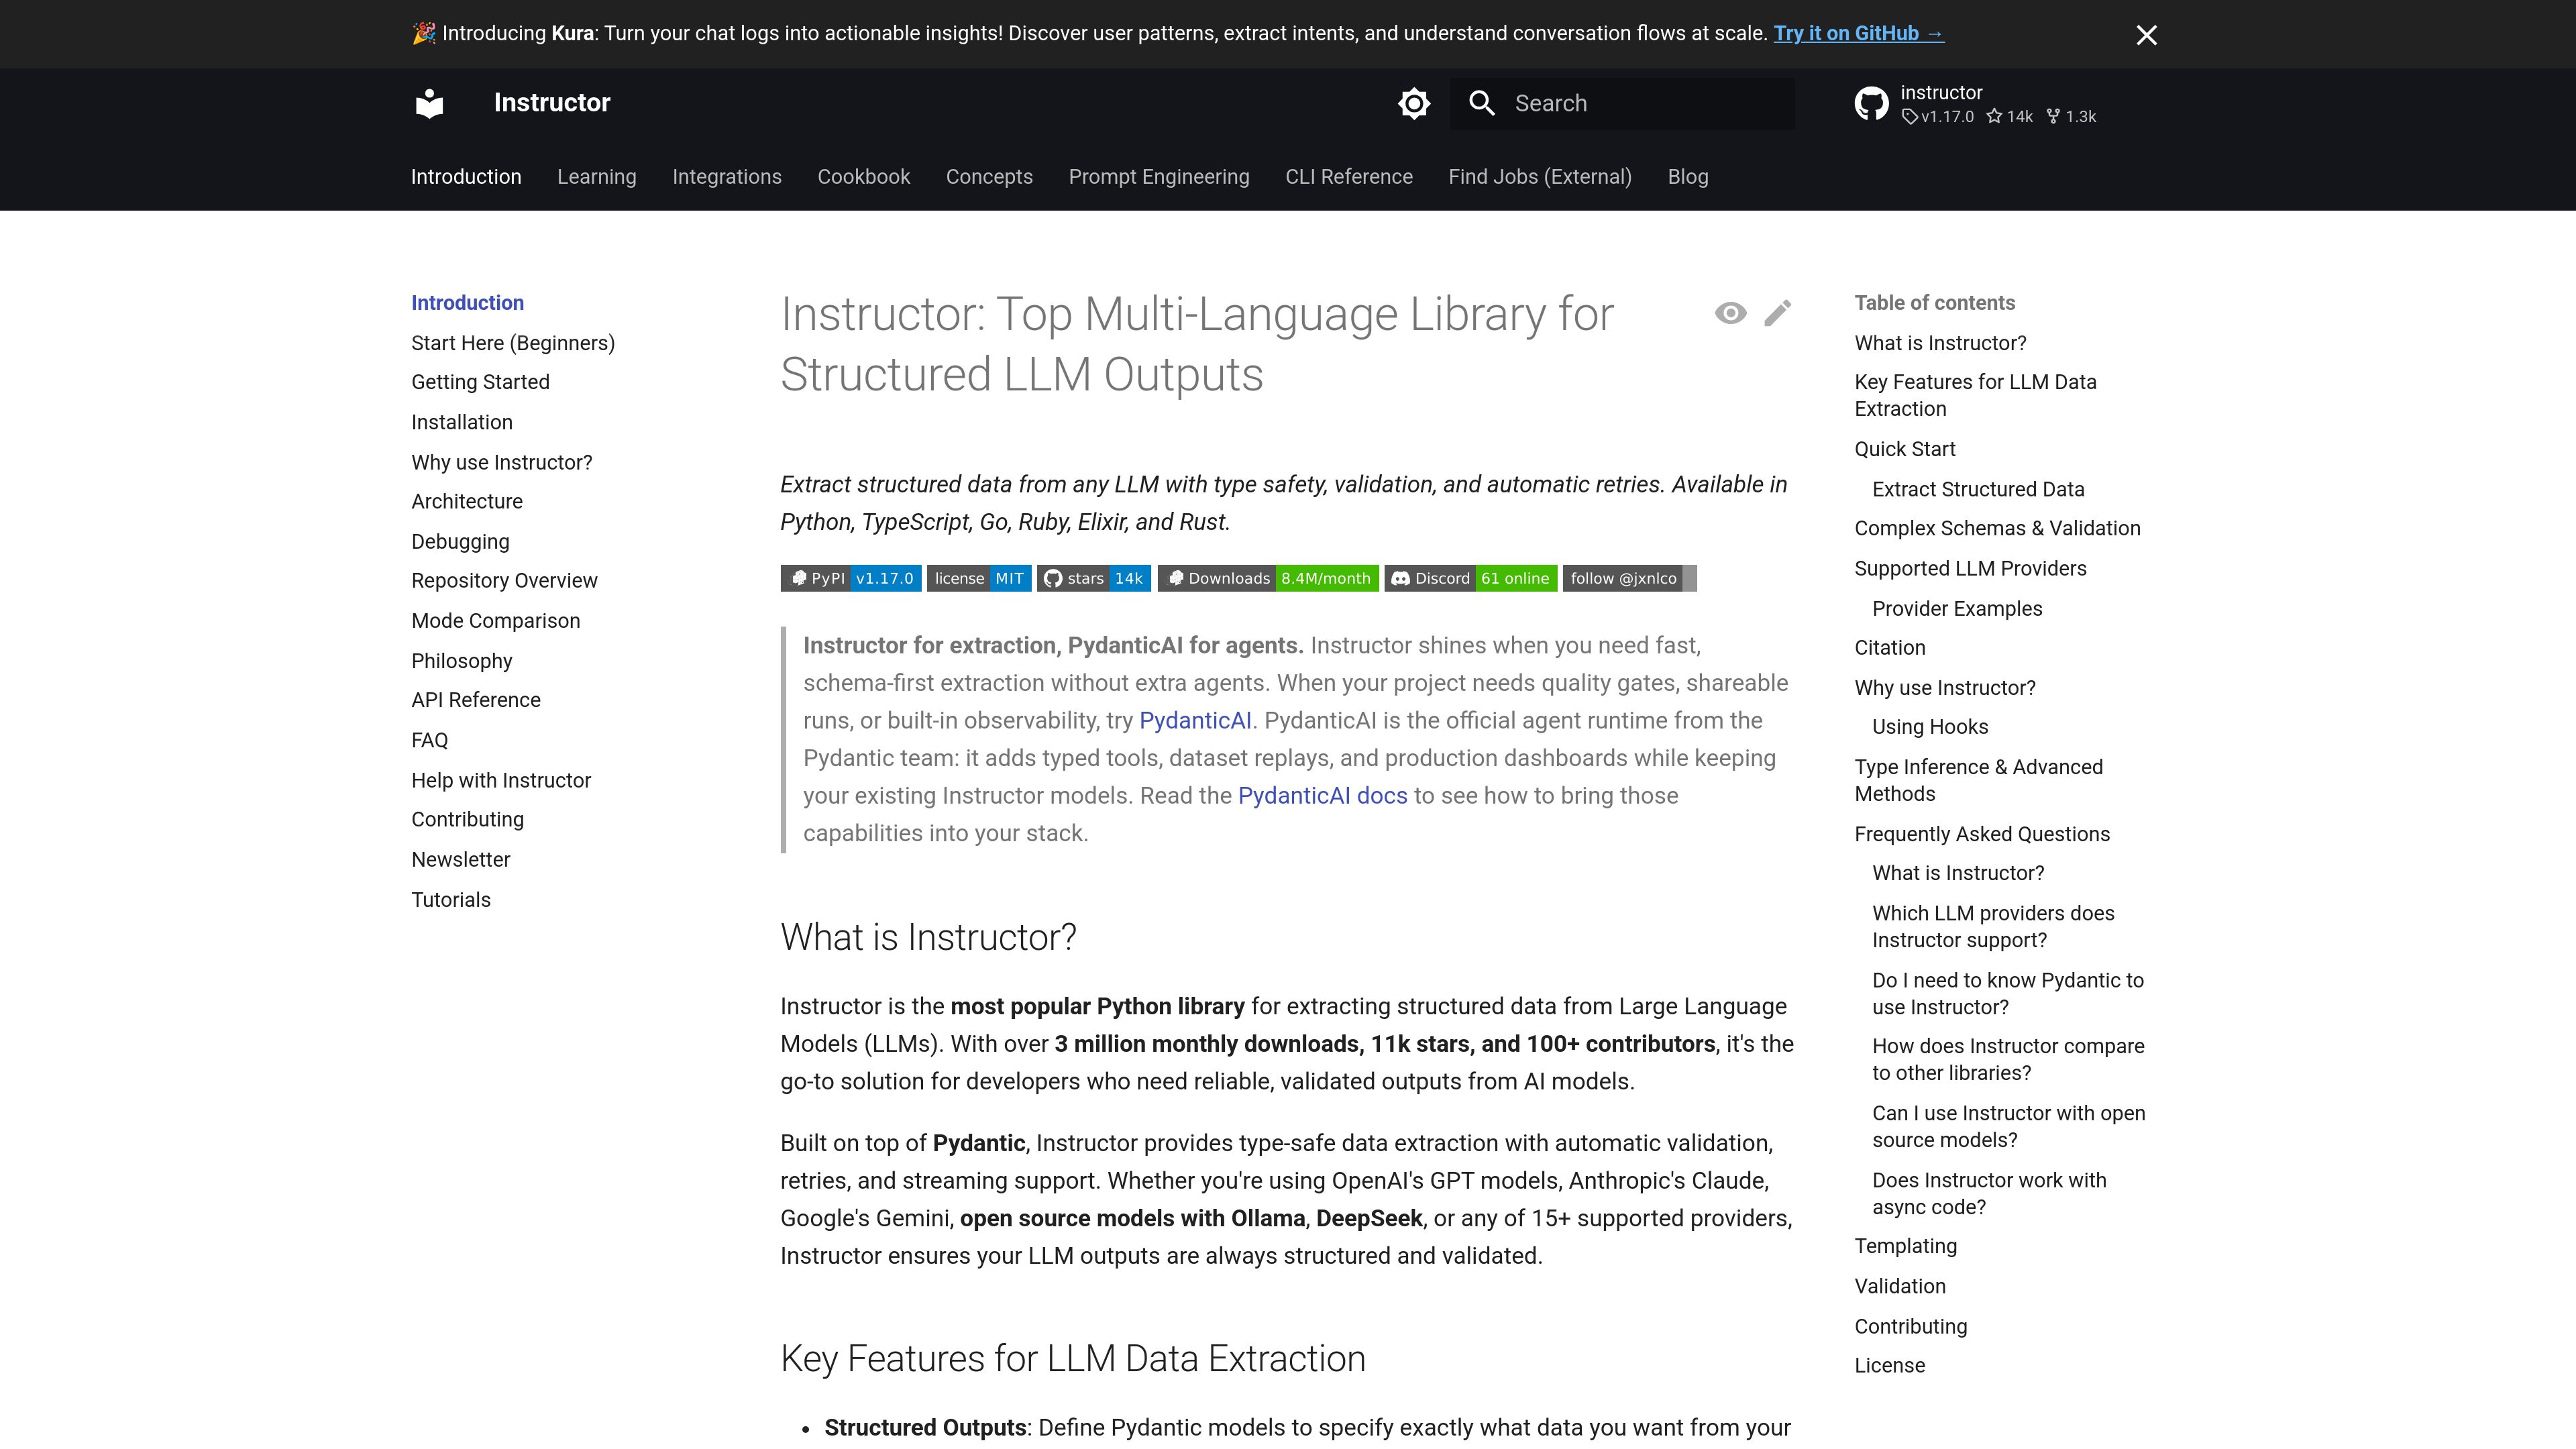The image size is (2576, 1449).
Task: Open Getting Started in sidebar
Action: click(x=480, y=382)
